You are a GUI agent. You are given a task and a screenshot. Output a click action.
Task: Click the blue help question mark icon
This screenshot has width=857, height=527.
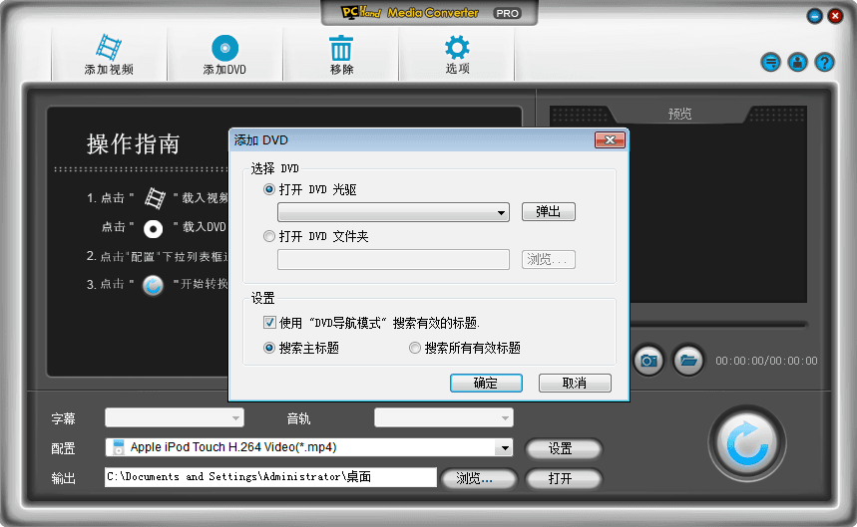coord(824,63)
